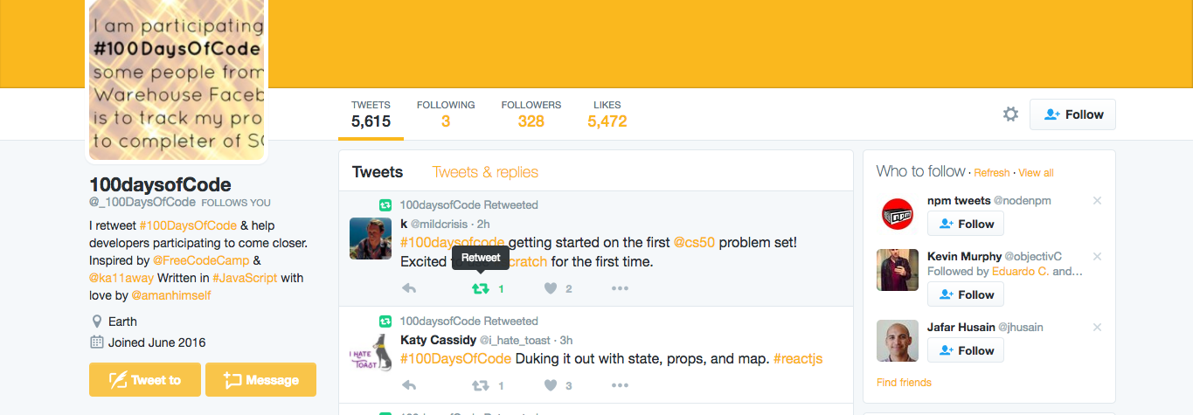This screenshot has width=1193, height=415.
Task: Open the Followers 328 tab
Action: tap(531, 114)
